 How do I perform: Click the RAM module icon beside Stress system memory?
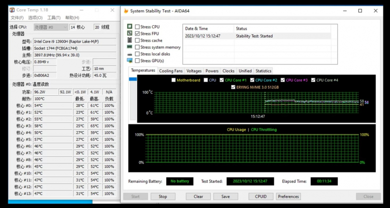click(x=130, y=47)
